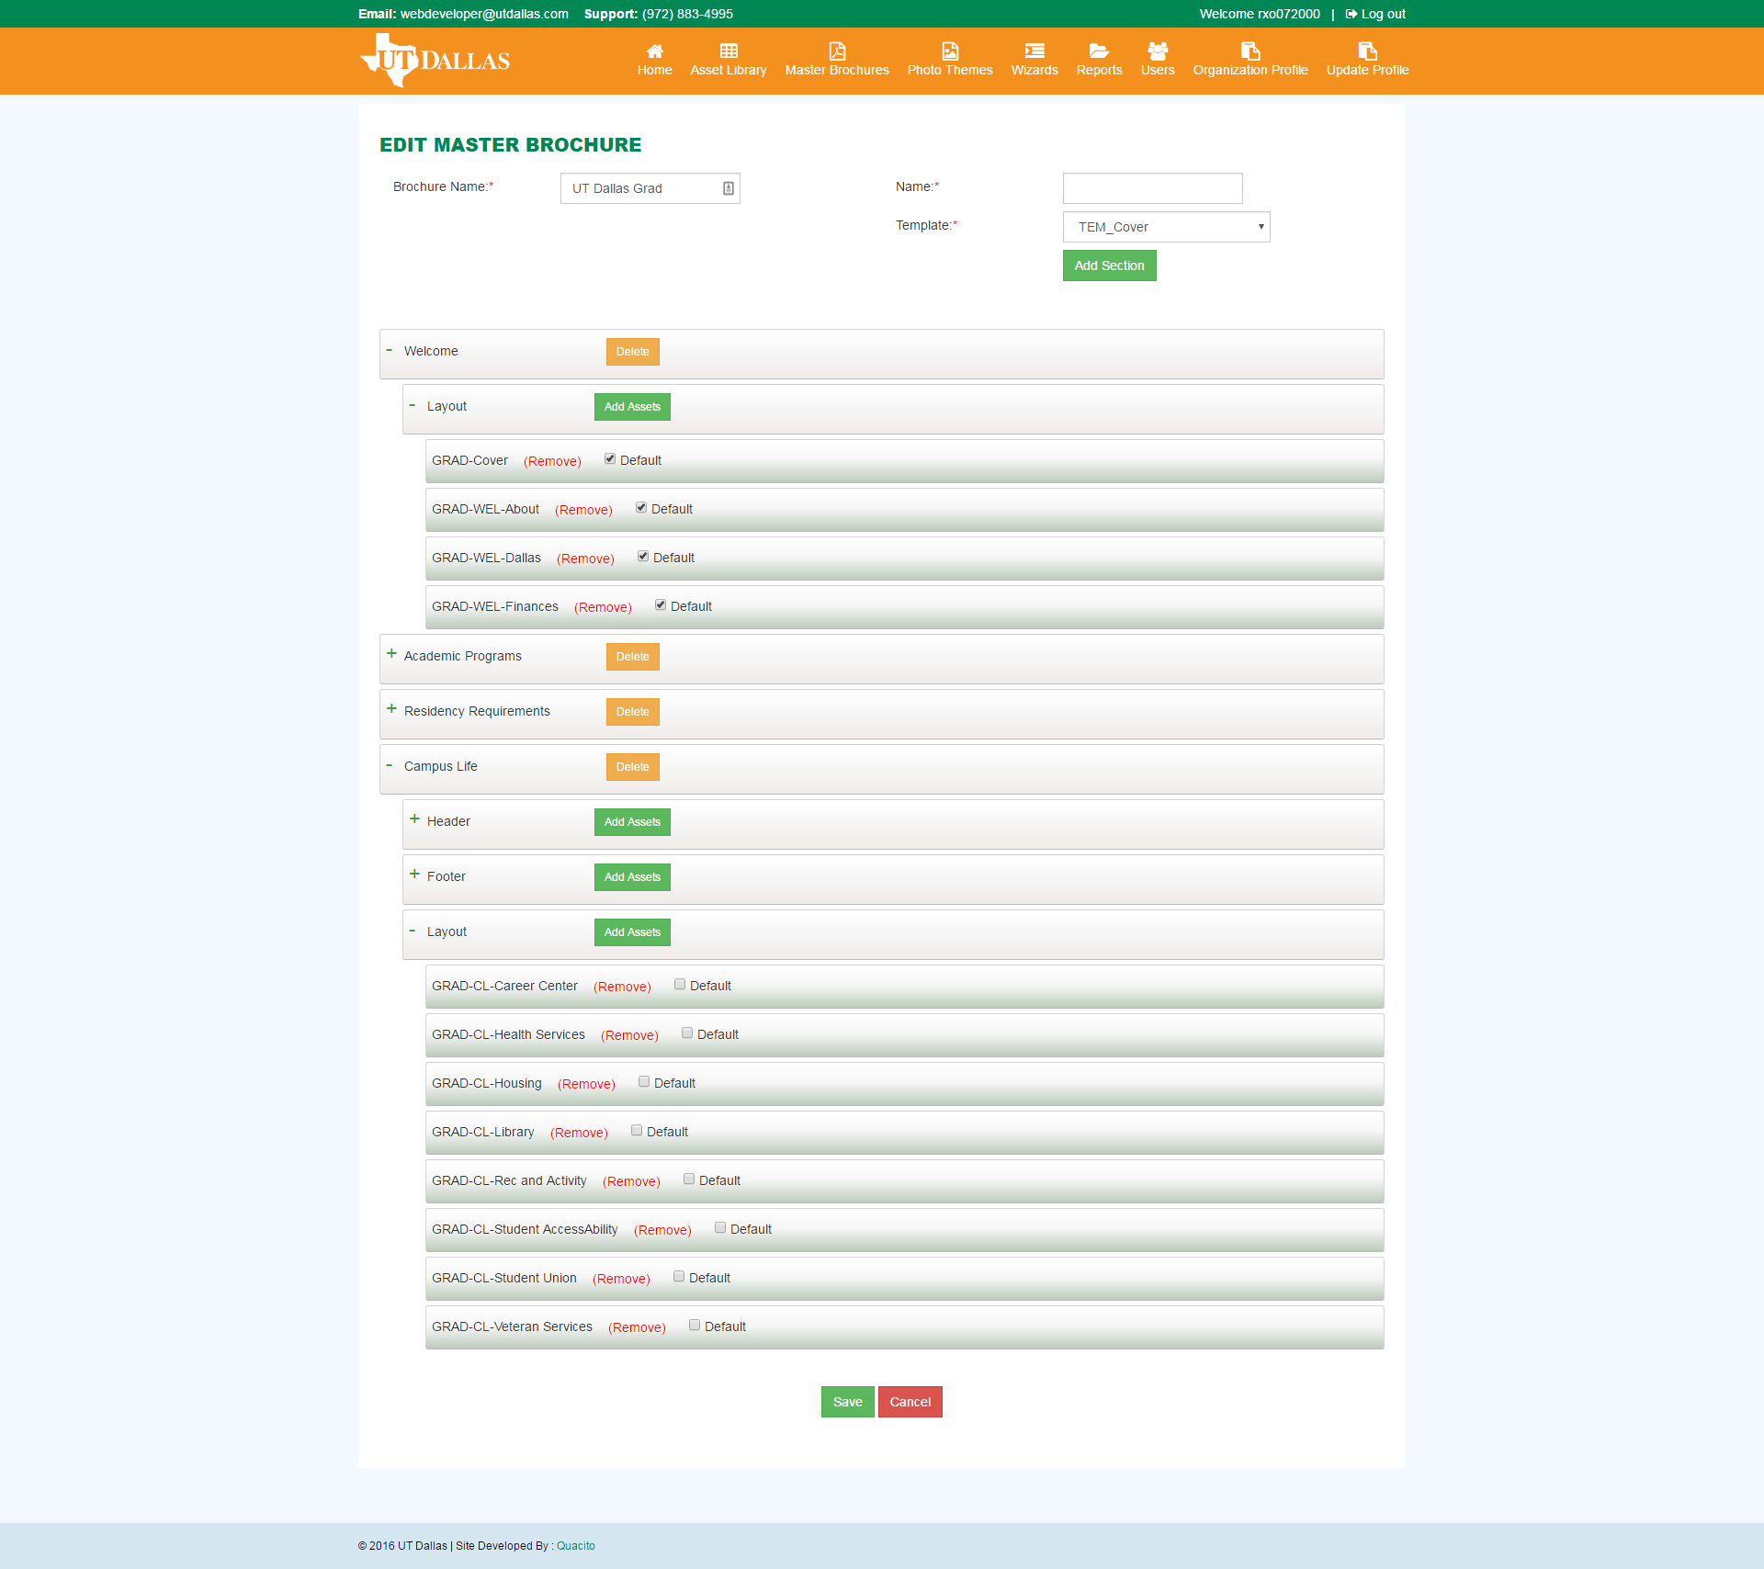The width and height of the screenshot is (1764, 1569).
Task: Open the Photo Themes image icon
Action: (949, 51)
